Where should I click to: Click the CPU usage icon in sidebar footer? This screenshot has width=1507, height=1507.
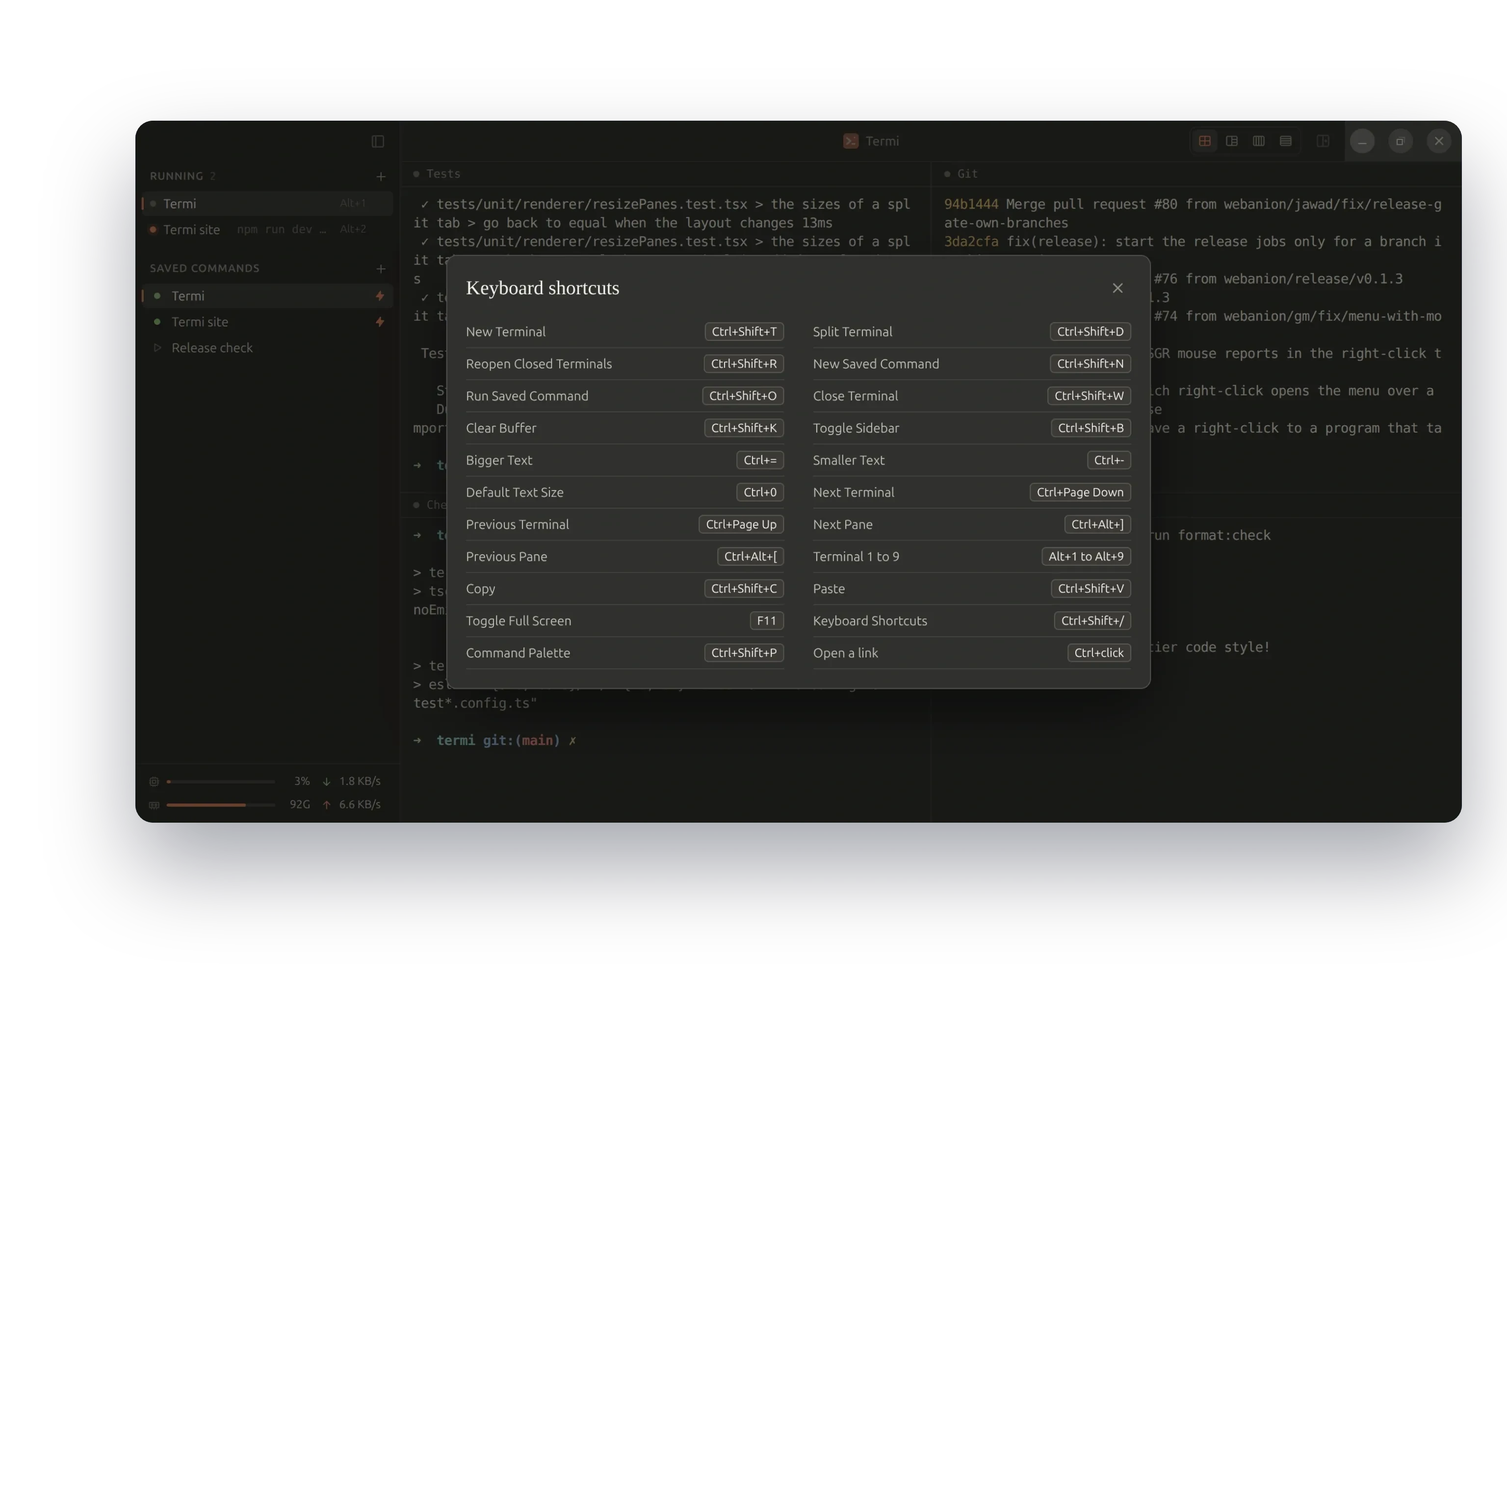(154, 781)
